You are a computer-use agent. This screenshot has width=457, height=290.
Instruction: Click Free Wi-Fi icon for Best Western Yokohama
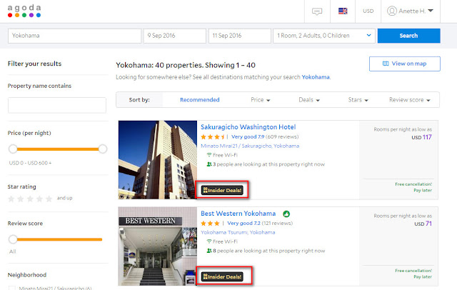point(209,241)
